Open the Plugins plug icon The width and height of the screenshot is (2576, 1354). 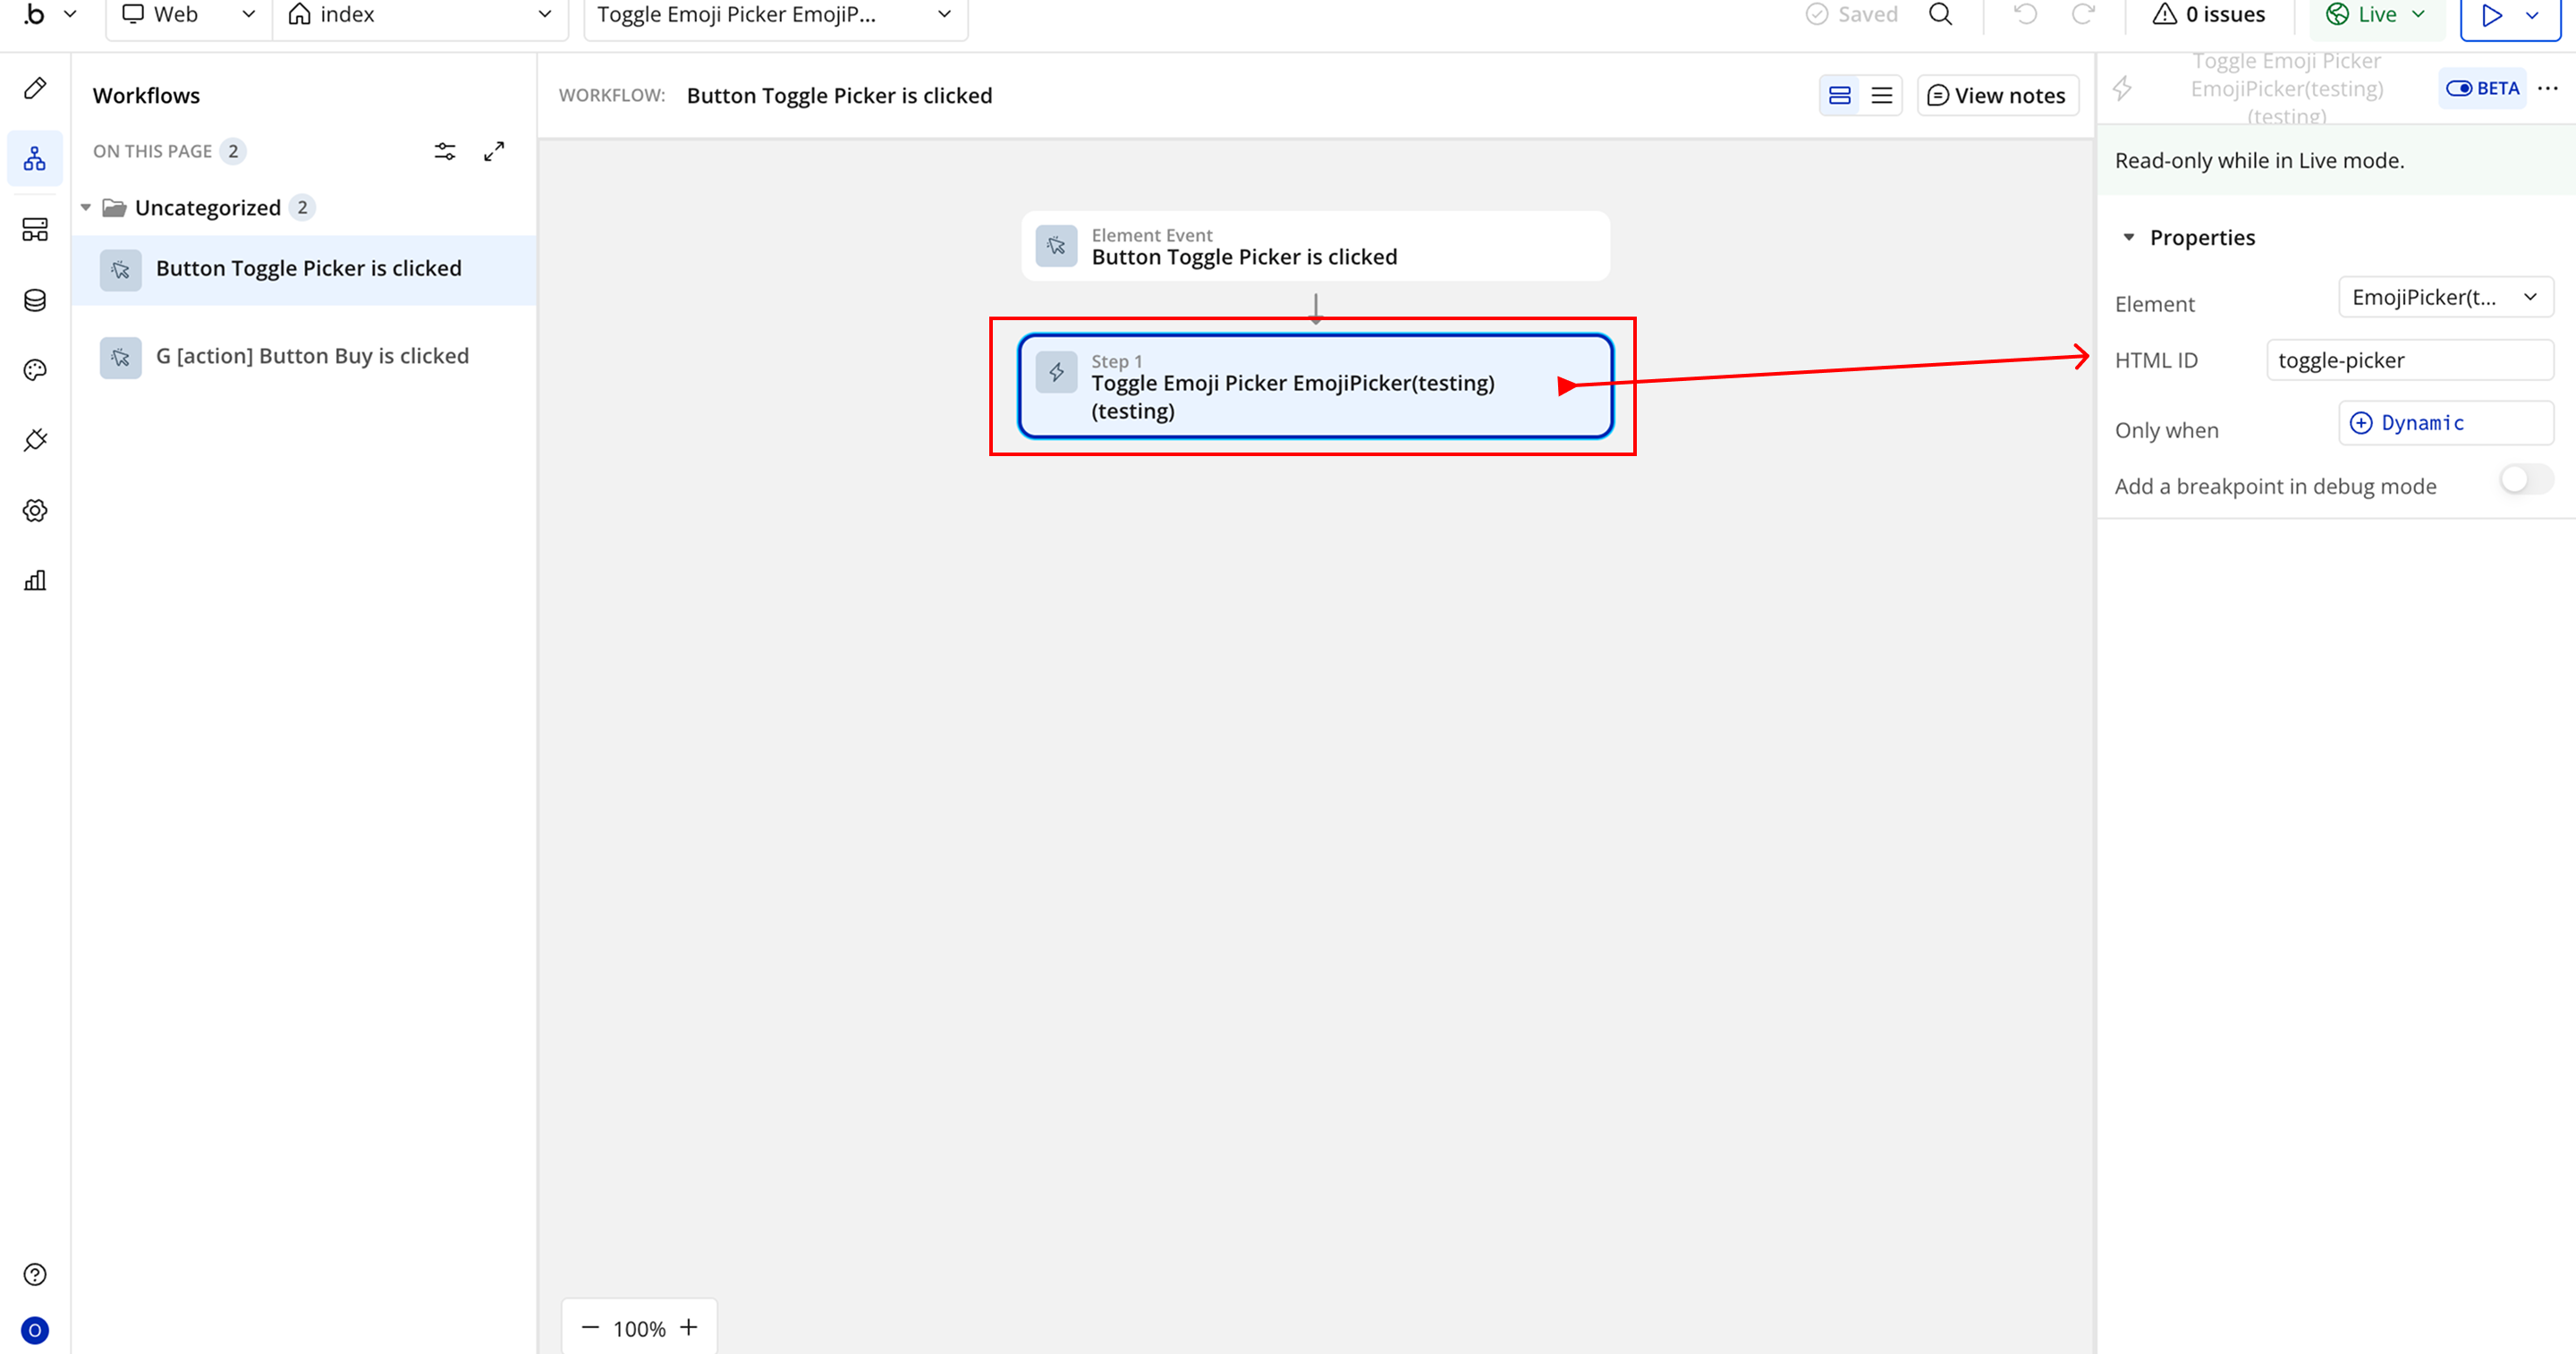35,440
